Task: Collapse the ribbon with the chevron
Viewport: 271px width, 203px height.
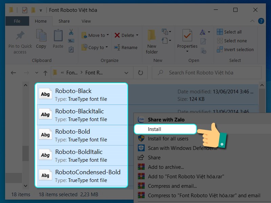Action: point(252,21)
